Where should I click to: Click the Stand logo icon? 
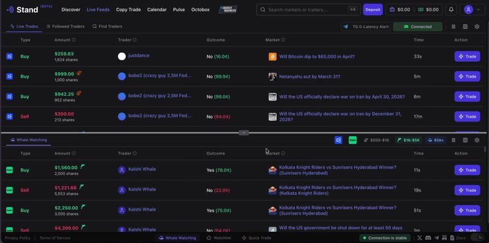[x=10, y=10]
